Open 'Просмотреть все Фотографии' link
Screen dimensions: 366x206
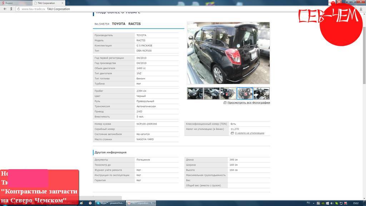[249, 103]
